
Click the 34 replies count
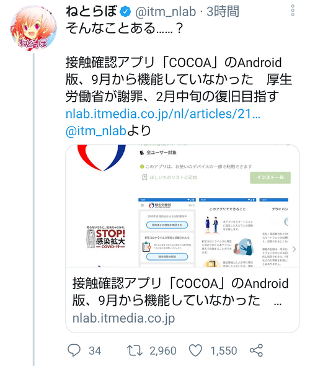95,350
